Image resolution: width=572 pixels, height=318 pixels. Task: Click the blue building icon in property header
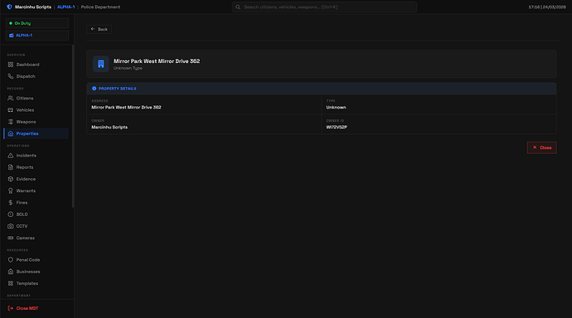pyautogui.click(x=101, y=64)
